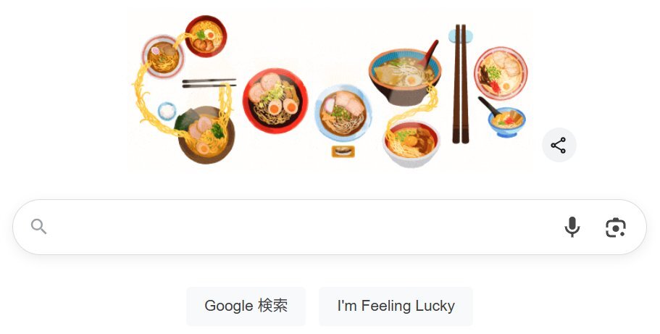Click the red bowl with two eggs
Viewport: 660px width, 334px height.
[275, 101]
